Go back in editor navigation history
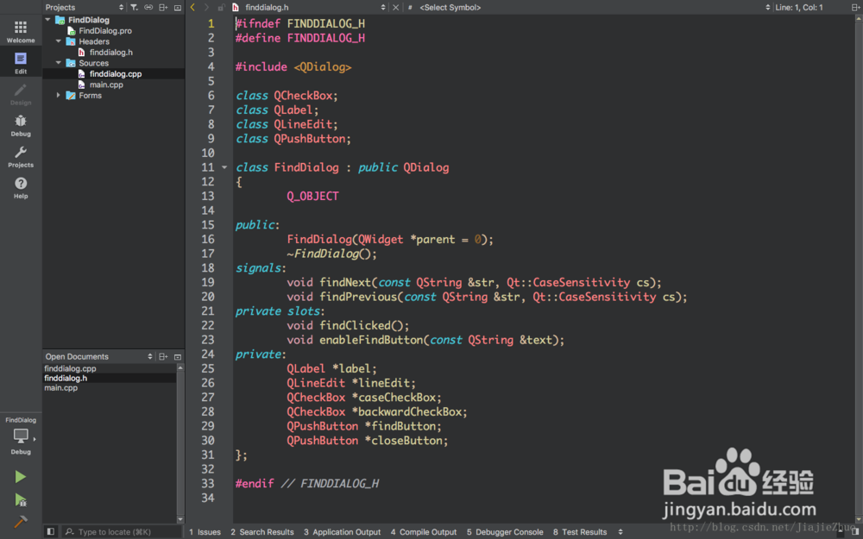The height and width of the screenshot is (539, 863). tap(192, 7)
